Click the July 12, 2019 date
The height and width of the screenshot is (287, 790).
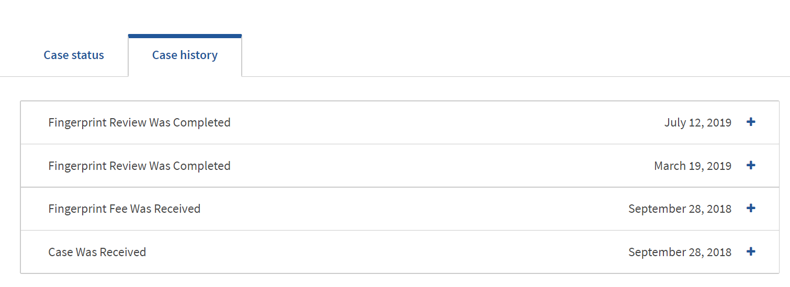click(697, 122)
